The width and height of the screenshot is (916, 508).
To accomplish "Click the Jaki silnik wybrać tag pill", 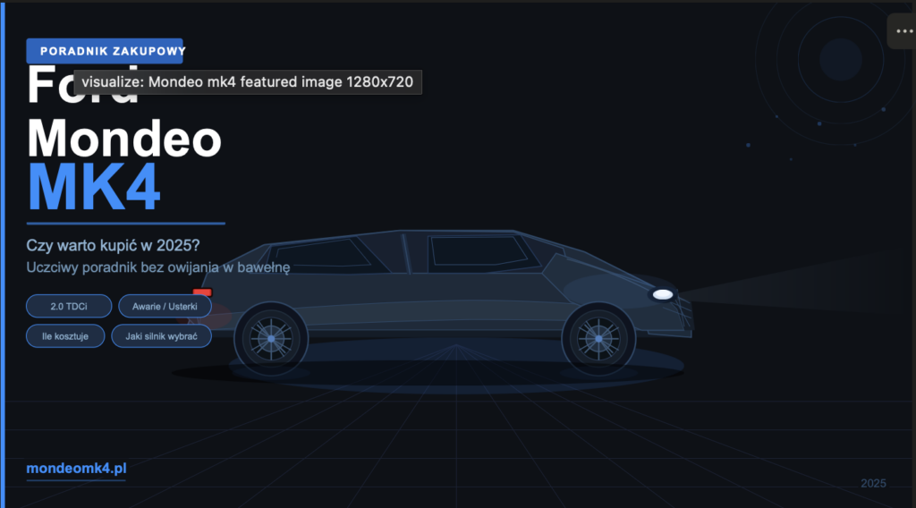I will coord(161,336).
